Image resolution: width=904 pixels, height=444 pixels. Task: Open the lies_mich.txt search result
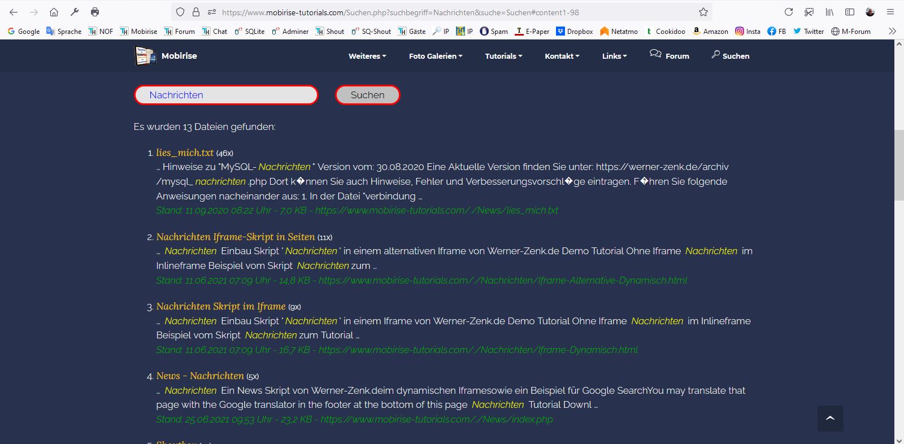coord(185,153)
